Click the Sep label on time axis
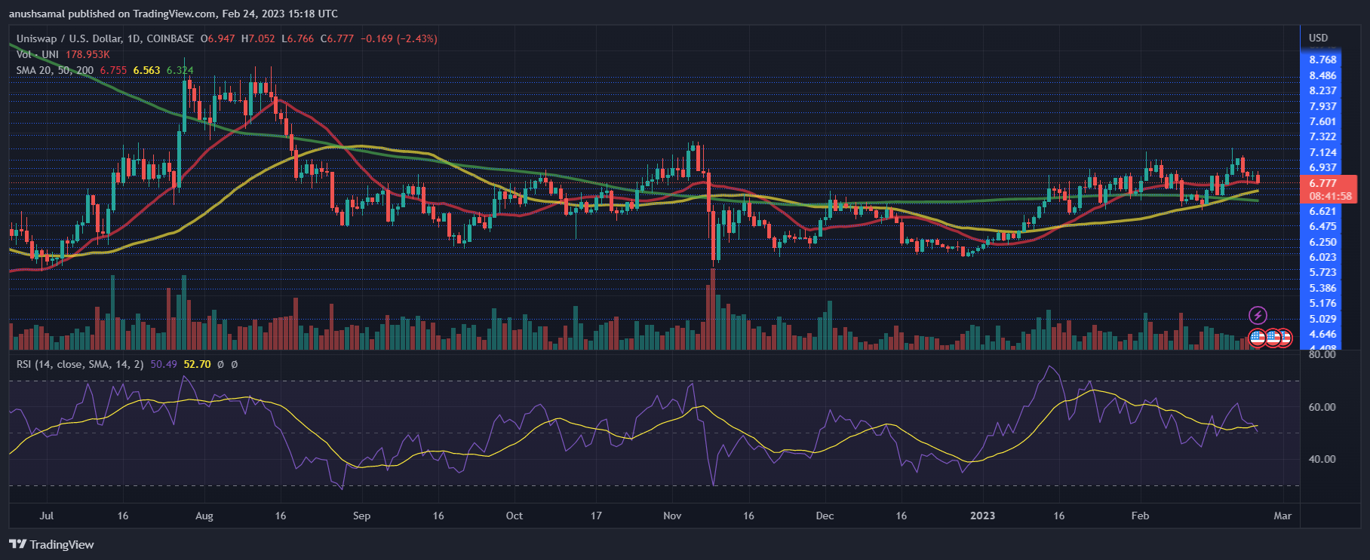The width and height of the screenshot is (1370, 560). click(361, 516)
